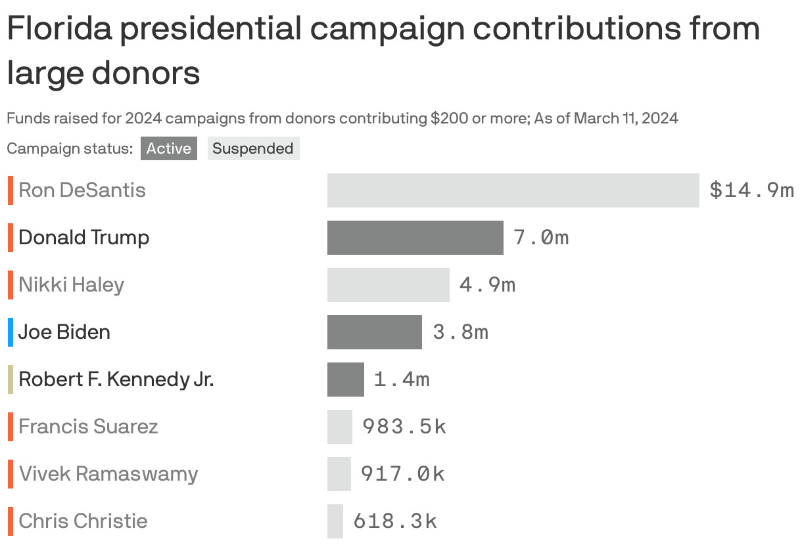The width and height of the screenshot is (802, 545).
Task: Click Chris Christie's orange party marker
Action: pos(10,521)
